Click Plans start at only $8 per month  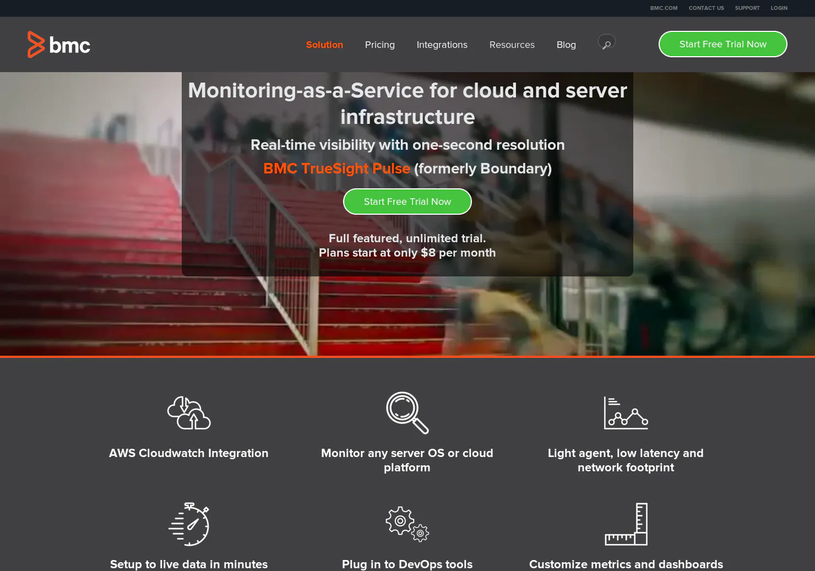tap(407, 253)
